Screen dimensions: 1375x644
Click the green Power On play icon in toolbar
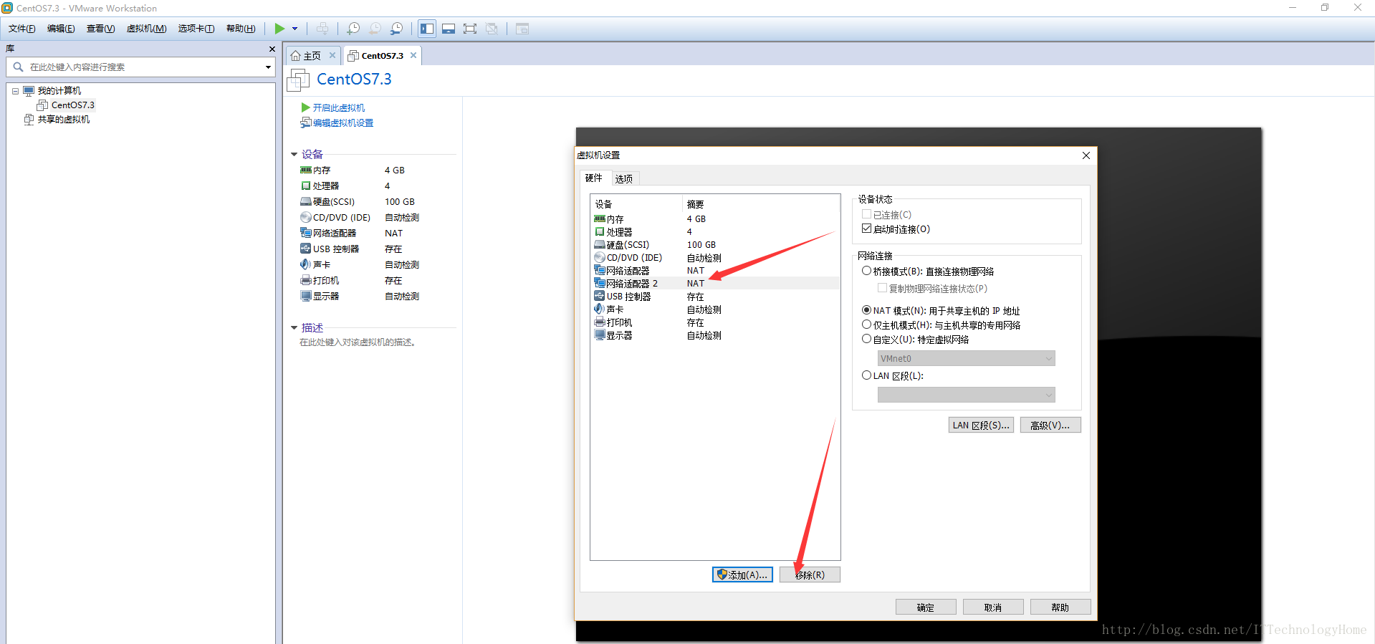279,29
